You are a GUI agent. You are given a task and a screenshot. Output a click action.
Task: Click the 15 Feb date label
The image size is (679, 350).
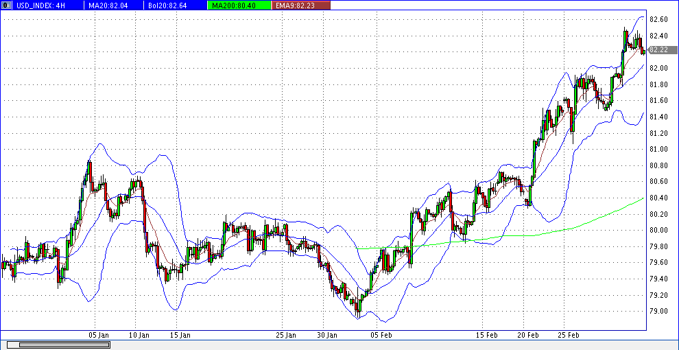point(487,335)
